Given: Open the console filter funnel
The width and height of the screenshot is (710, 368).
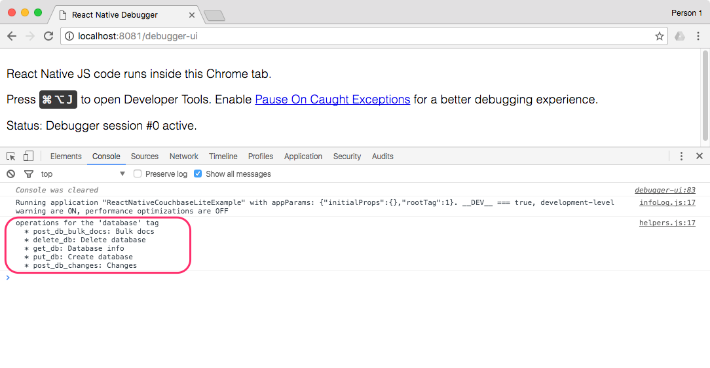Looking at the screenshot, I should coord(29,174).
